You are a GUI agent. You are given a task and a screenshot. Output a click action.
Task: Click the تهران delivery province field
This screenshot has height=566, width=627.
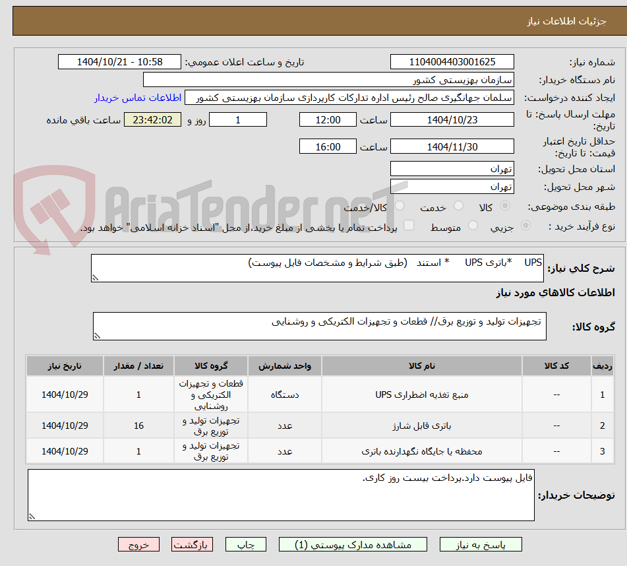click(452, 168)
